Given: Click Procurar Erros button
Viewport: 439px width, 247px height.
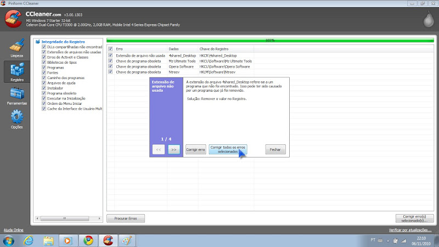Looking at the screenshot, I should [126, 218].
